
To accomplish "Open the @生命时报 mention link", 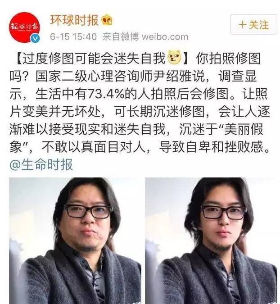I will [x=41, y=165].
